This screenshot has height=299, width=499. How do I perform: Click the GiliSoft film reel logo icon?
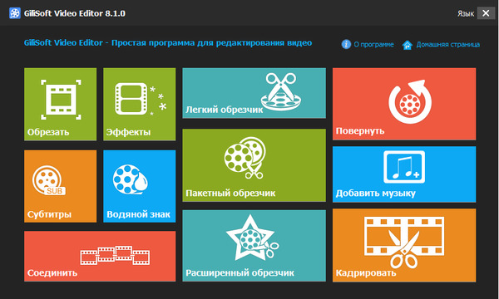pos(15,13)
